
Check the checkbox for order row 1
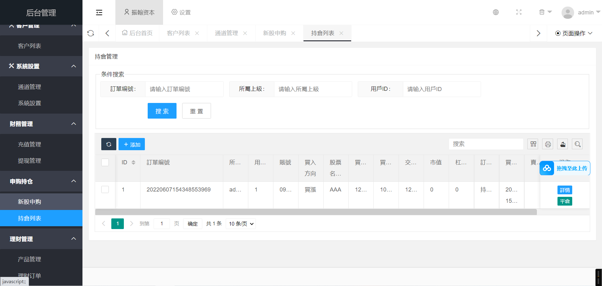pos(105,189)
